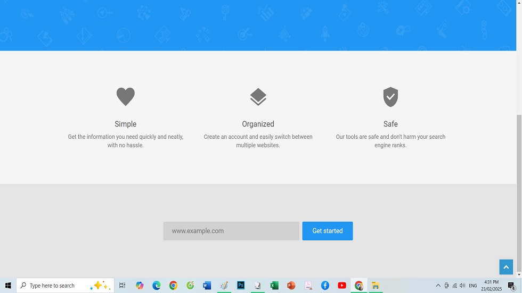The width and height of the screenshot is (522, 293).
Task: Launch PowerPoint from the taskbar
Action: pyautogui.click(x=291, y=286)
